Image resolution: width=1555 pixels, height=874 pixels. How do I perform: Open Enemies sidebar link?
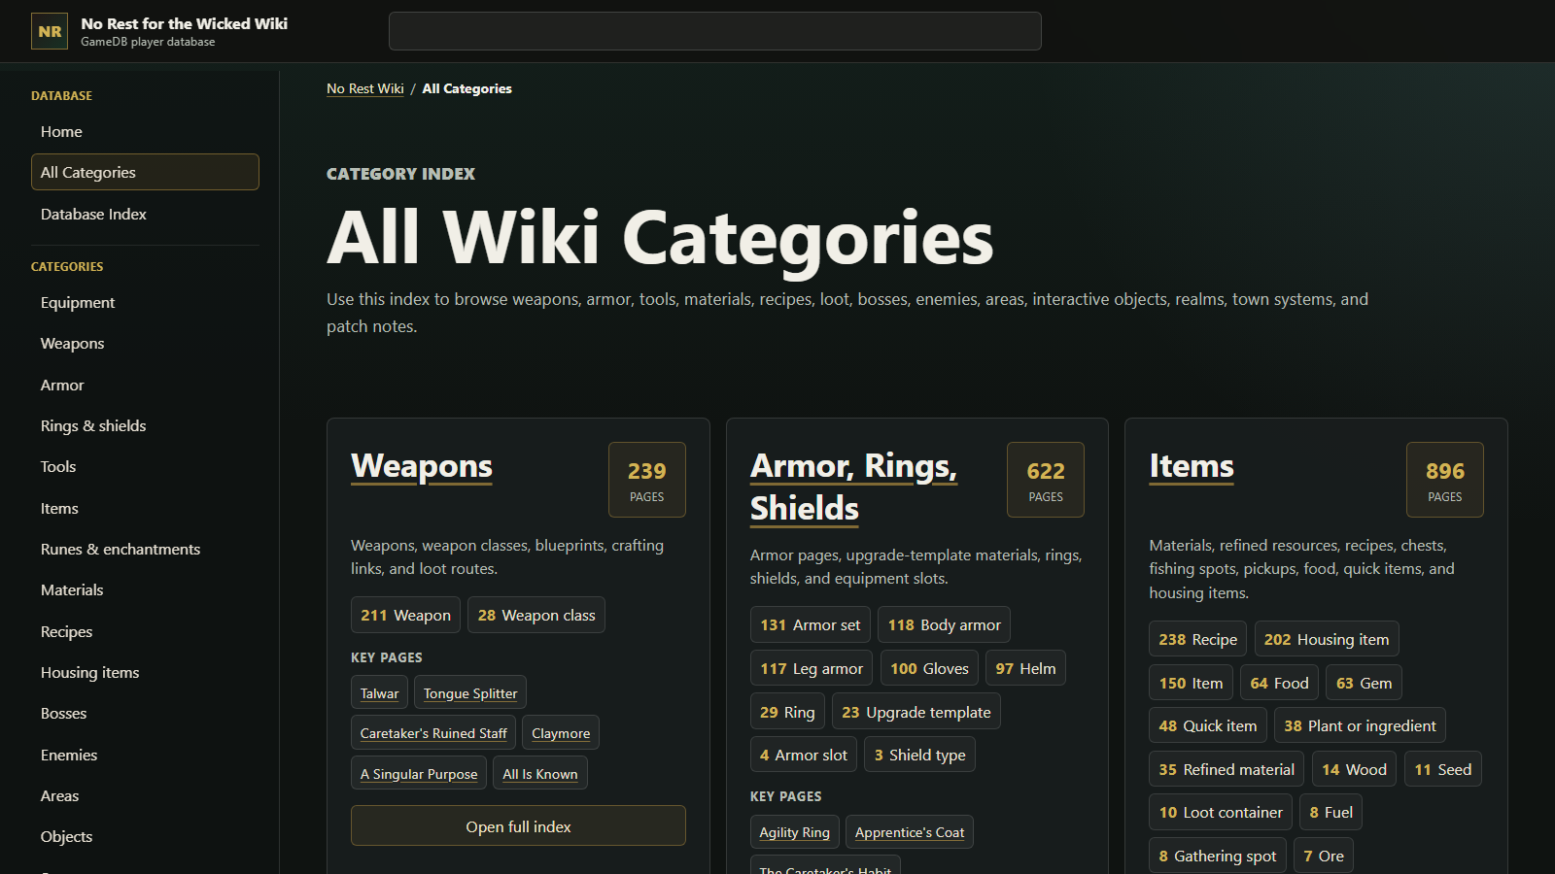145,755
